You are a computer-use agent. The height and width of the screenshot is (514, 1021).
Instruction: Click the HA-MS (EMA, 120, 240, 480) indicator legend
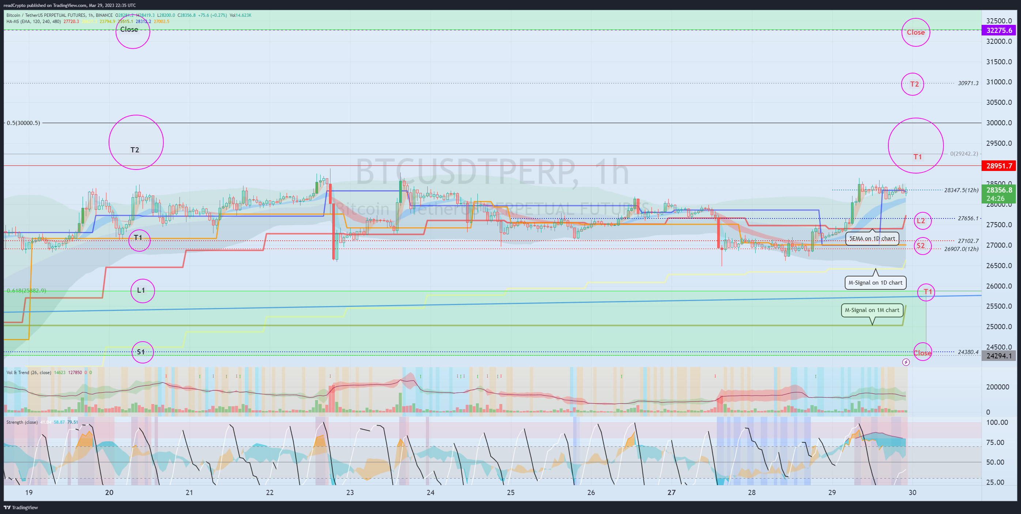[34, 22]
